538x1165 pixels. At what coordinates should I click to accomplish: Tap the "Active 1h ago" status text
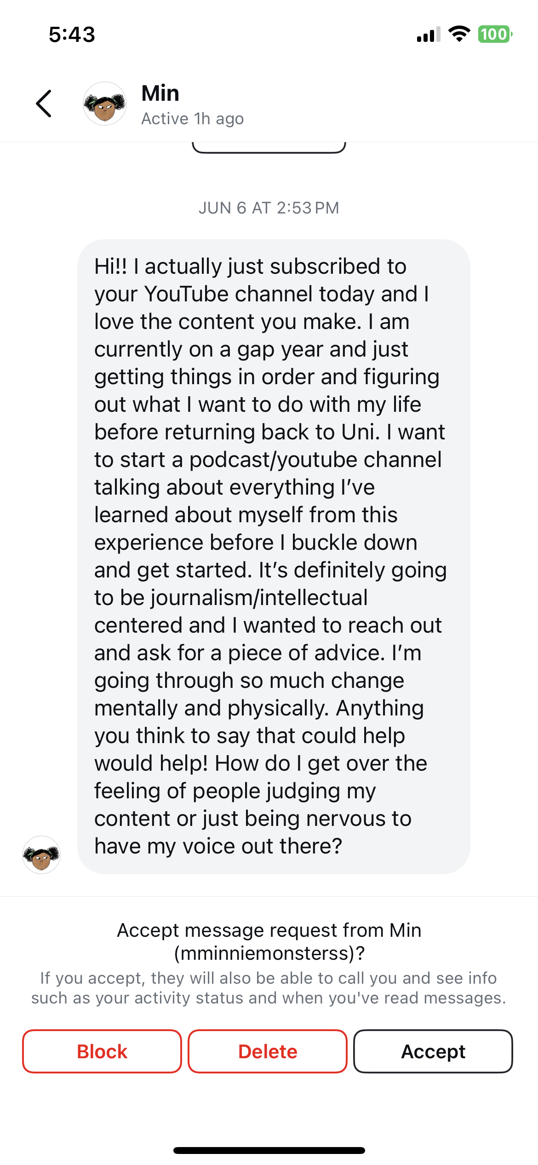(x=192, y=119)
